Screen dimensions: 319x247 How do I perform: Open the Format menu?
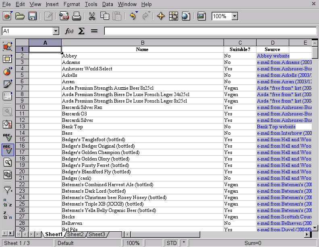tap(72, 4)
